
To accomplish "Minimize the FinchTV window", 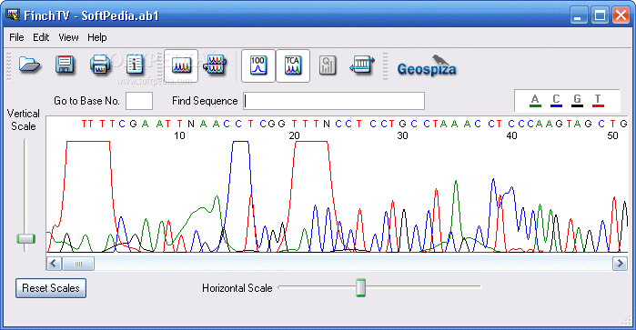I will 579,15.
